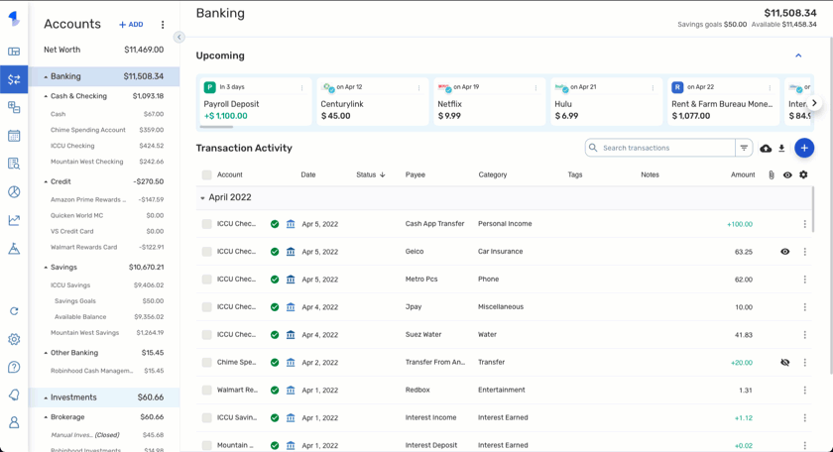Viewport: 833px width, 452px height.
Task: Tick the select-all header checkbox
Action: [x=206, y=174]
